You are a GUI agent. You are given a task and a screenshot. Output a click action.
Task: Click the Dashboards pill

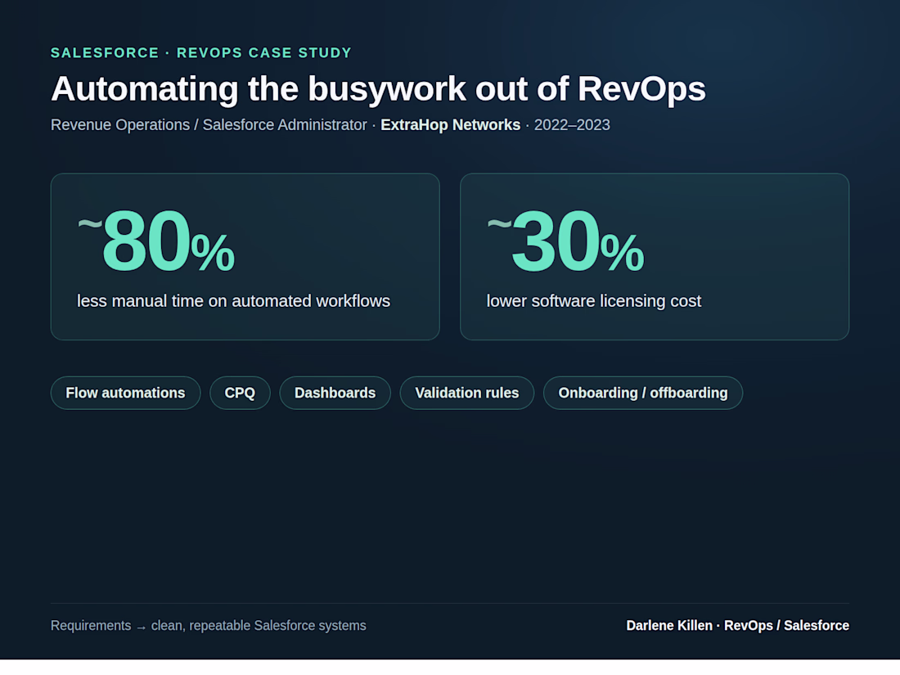pyautogui.click(x=335, y=393)
